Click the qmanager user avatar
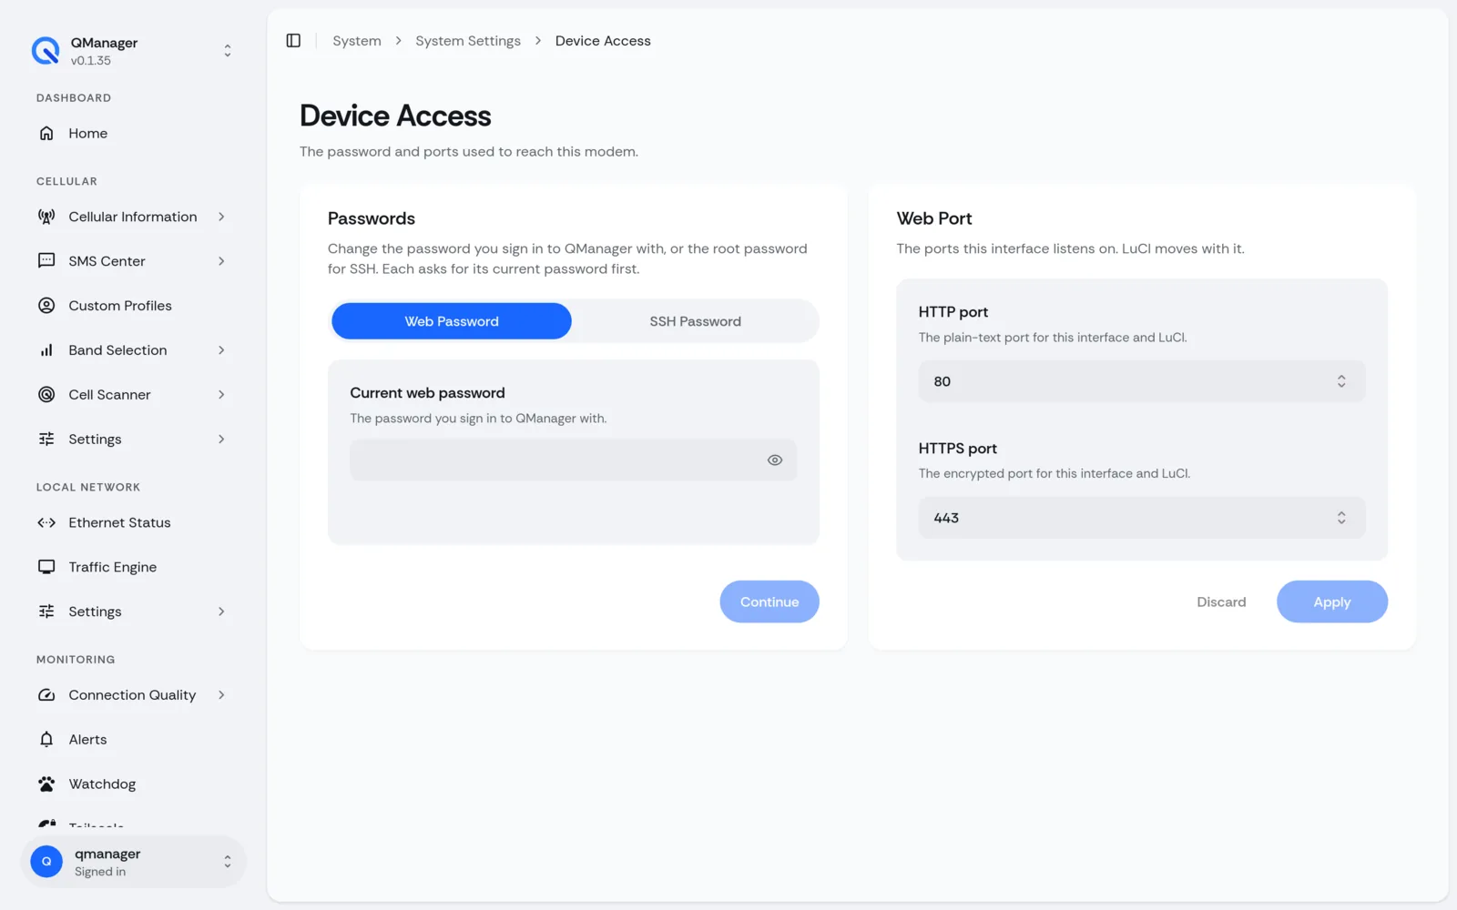This screenshot has width=1457, height=910. [x=46, y=861]
